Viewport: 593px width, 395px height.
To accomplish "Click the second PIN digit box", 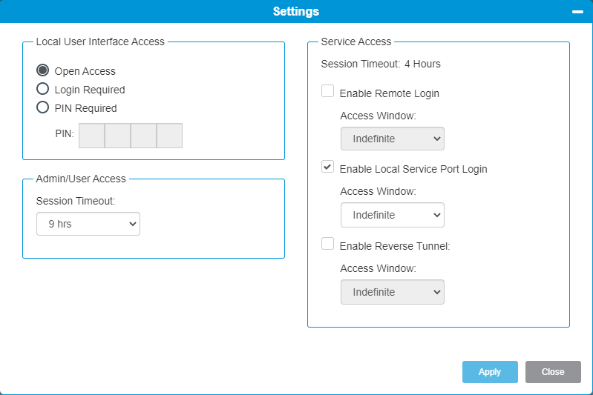I will (x=117, y=136).
